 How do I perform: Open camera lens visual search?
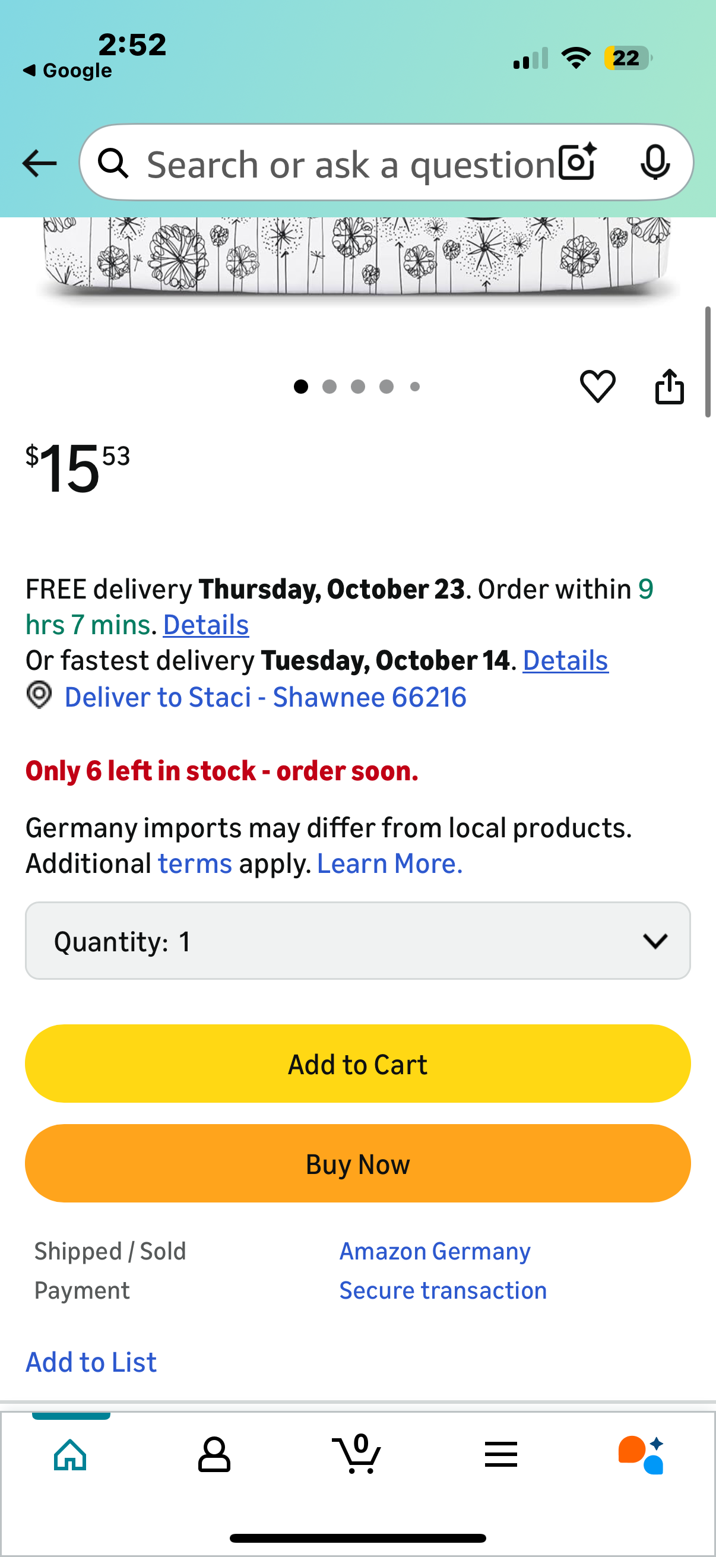(x=577, y=163)
